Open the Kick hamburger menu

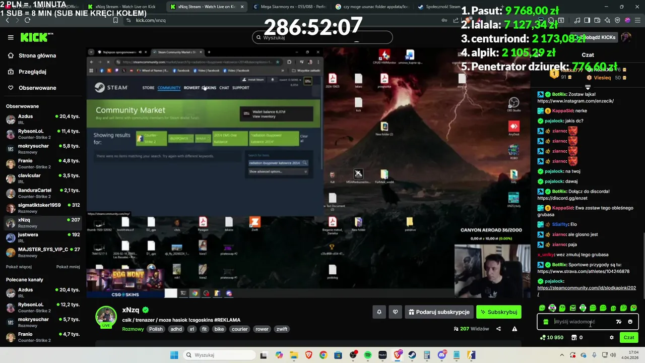(11, 37)
